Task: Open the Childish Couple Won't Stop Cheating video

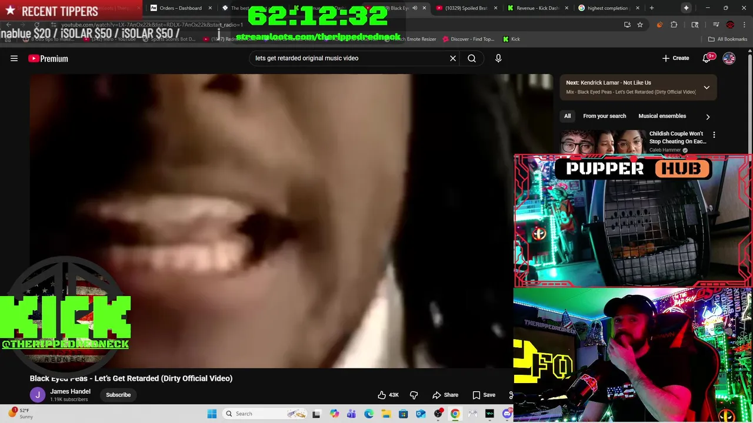Action: (677, 137)
